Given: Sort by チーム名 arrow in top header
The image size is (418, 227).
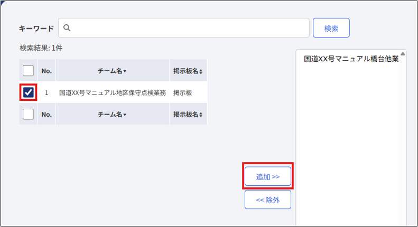Looking at the screenshot, I should 125,71.
